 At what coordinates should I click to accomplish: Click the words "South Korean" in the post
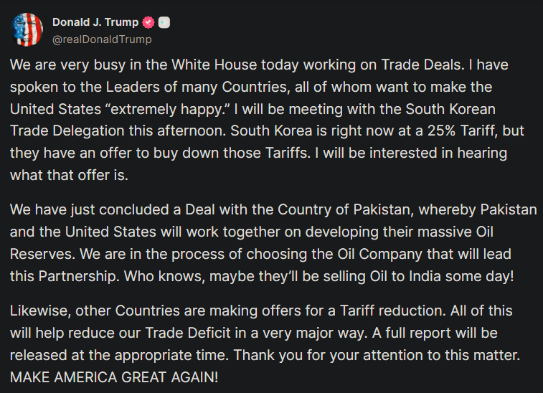click(450, 109)
